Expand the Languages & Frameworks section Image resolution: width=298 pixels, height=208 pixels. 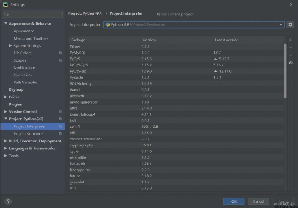[x=6, y=148]
